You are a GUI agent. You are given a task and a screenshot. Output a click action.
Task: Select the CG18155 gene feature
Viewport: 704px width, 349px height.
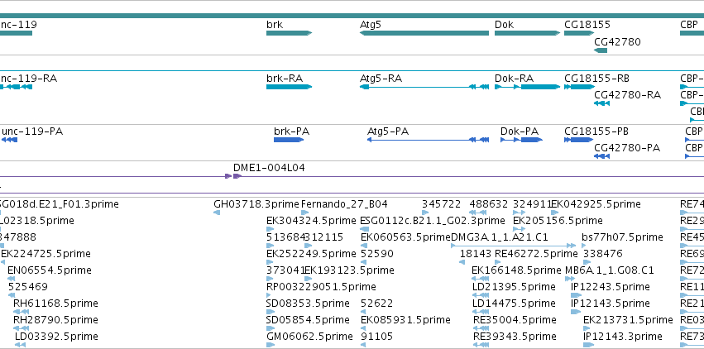[580, 33]
